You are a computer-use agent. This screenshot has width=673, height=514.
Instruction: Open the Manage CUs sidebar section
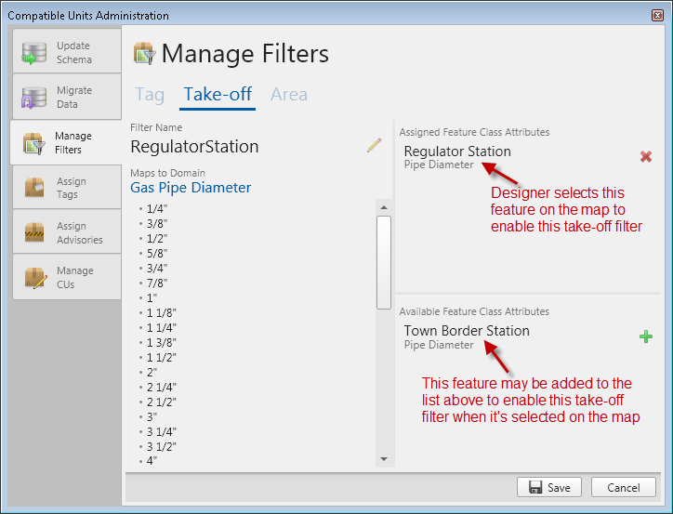[x=66, y=278]
